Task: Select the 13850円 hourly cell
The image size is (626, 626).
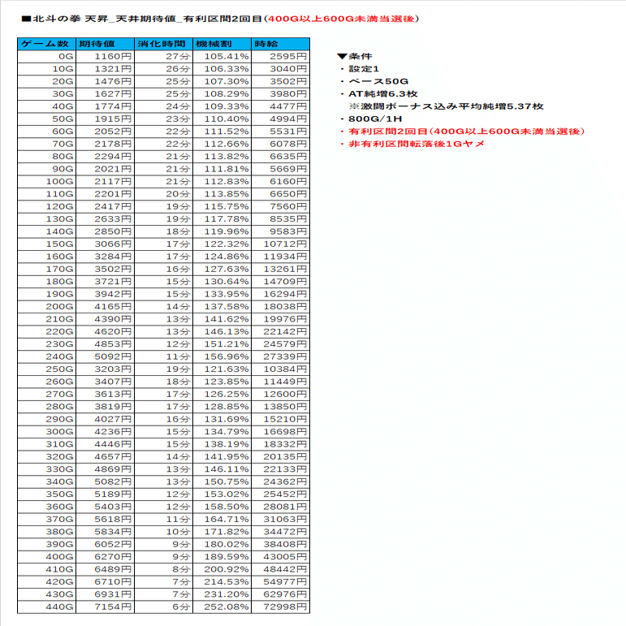Action: pyautogui.click(x=280, y=407)
